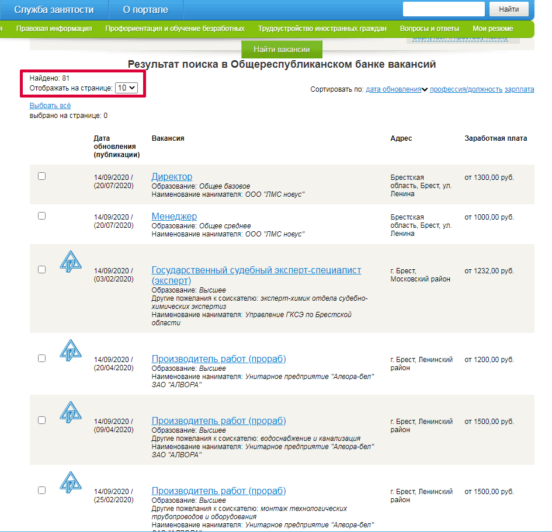552x532 pixels.
Task: Tick the checkbox for Директор vacancy
Action: pos(41,176)
